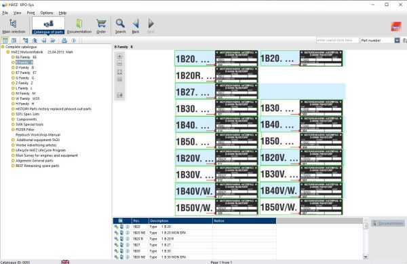This screenshot has height=264, width=407.
Task: Click the lowest image panel tool icon
Action: [119, 95]
